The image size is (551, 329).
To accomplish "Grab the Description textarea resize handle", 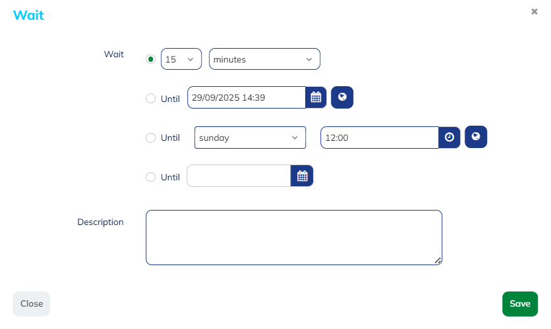I will coord(438,261).
